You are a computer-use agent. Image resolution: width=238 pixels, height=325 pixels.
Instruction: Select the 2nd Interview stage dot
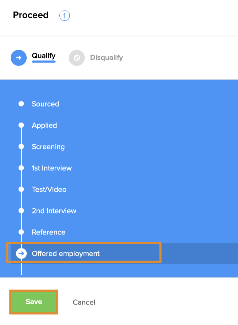pyautogui.click(x=21, y=211)
